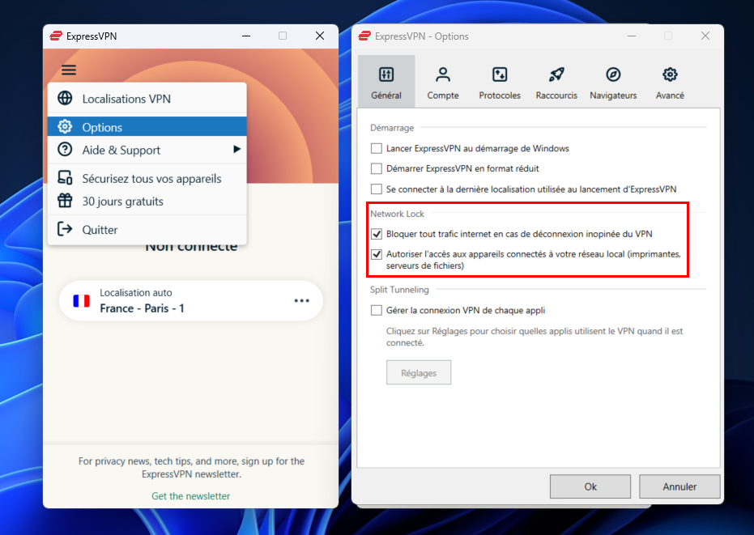Check Démarrer ExpressVPN en format réduit

[377, 168]
